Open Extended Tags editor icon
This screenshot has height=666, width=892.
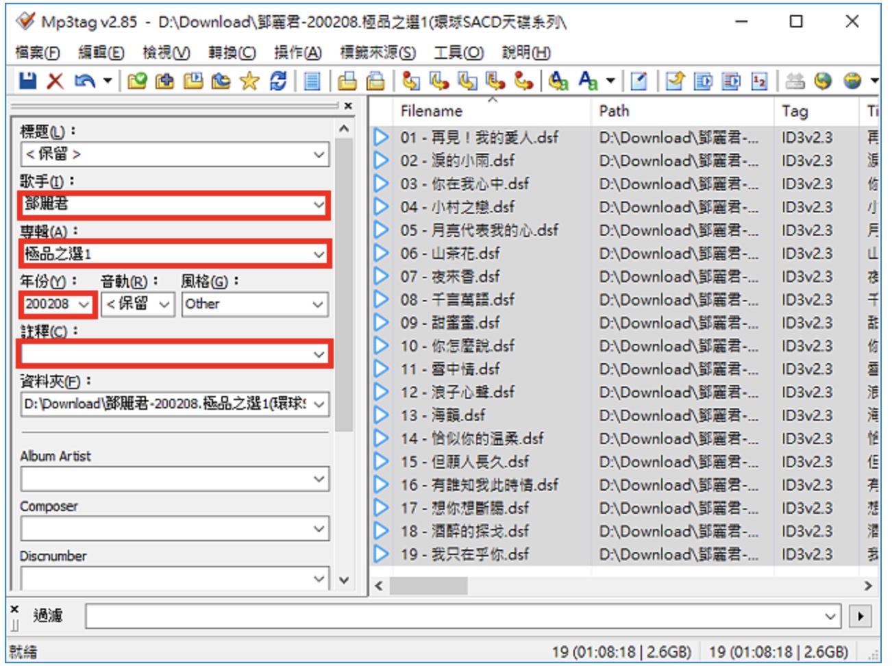[x=639, y=81]
